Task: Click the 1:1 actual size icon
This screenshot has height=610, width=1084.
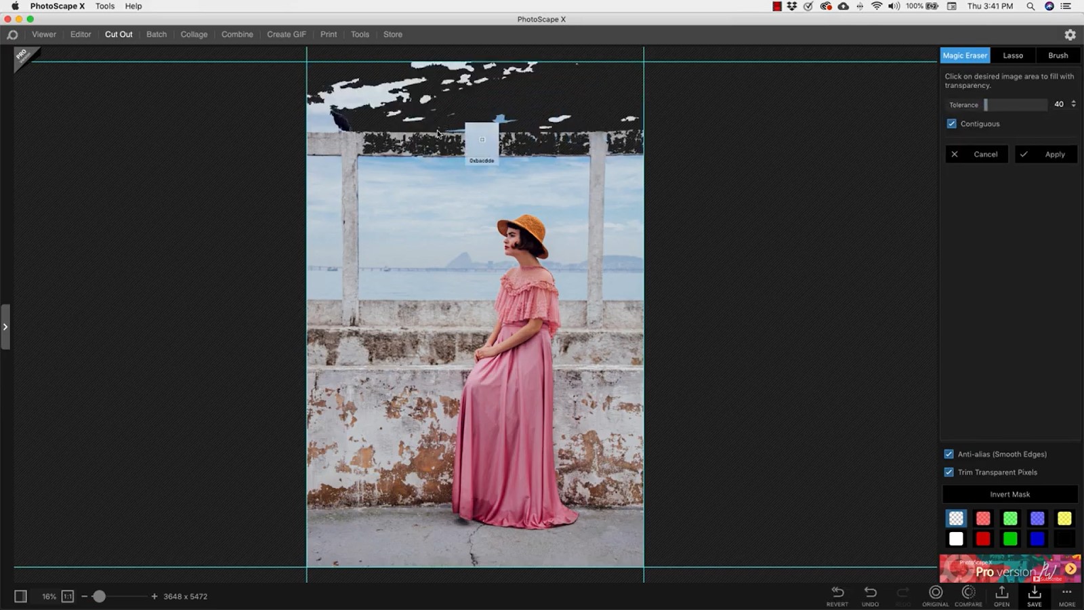Action: point(68,596)
